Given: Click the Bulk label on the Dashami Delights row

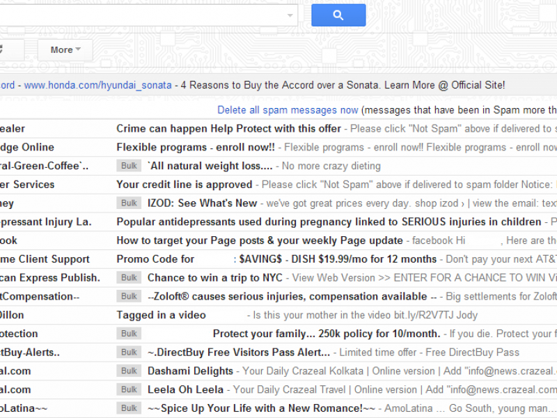Looking at the screenshot, I should [x=129, y=371].
